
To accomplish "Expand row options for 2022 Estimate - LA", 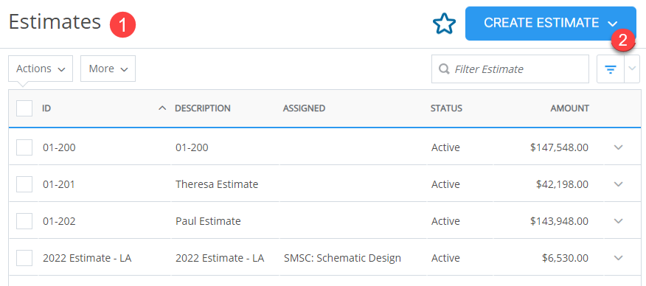I will (x=619, y=258).
